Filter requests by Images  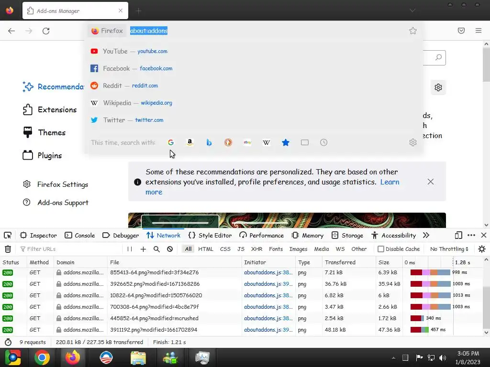298,249
